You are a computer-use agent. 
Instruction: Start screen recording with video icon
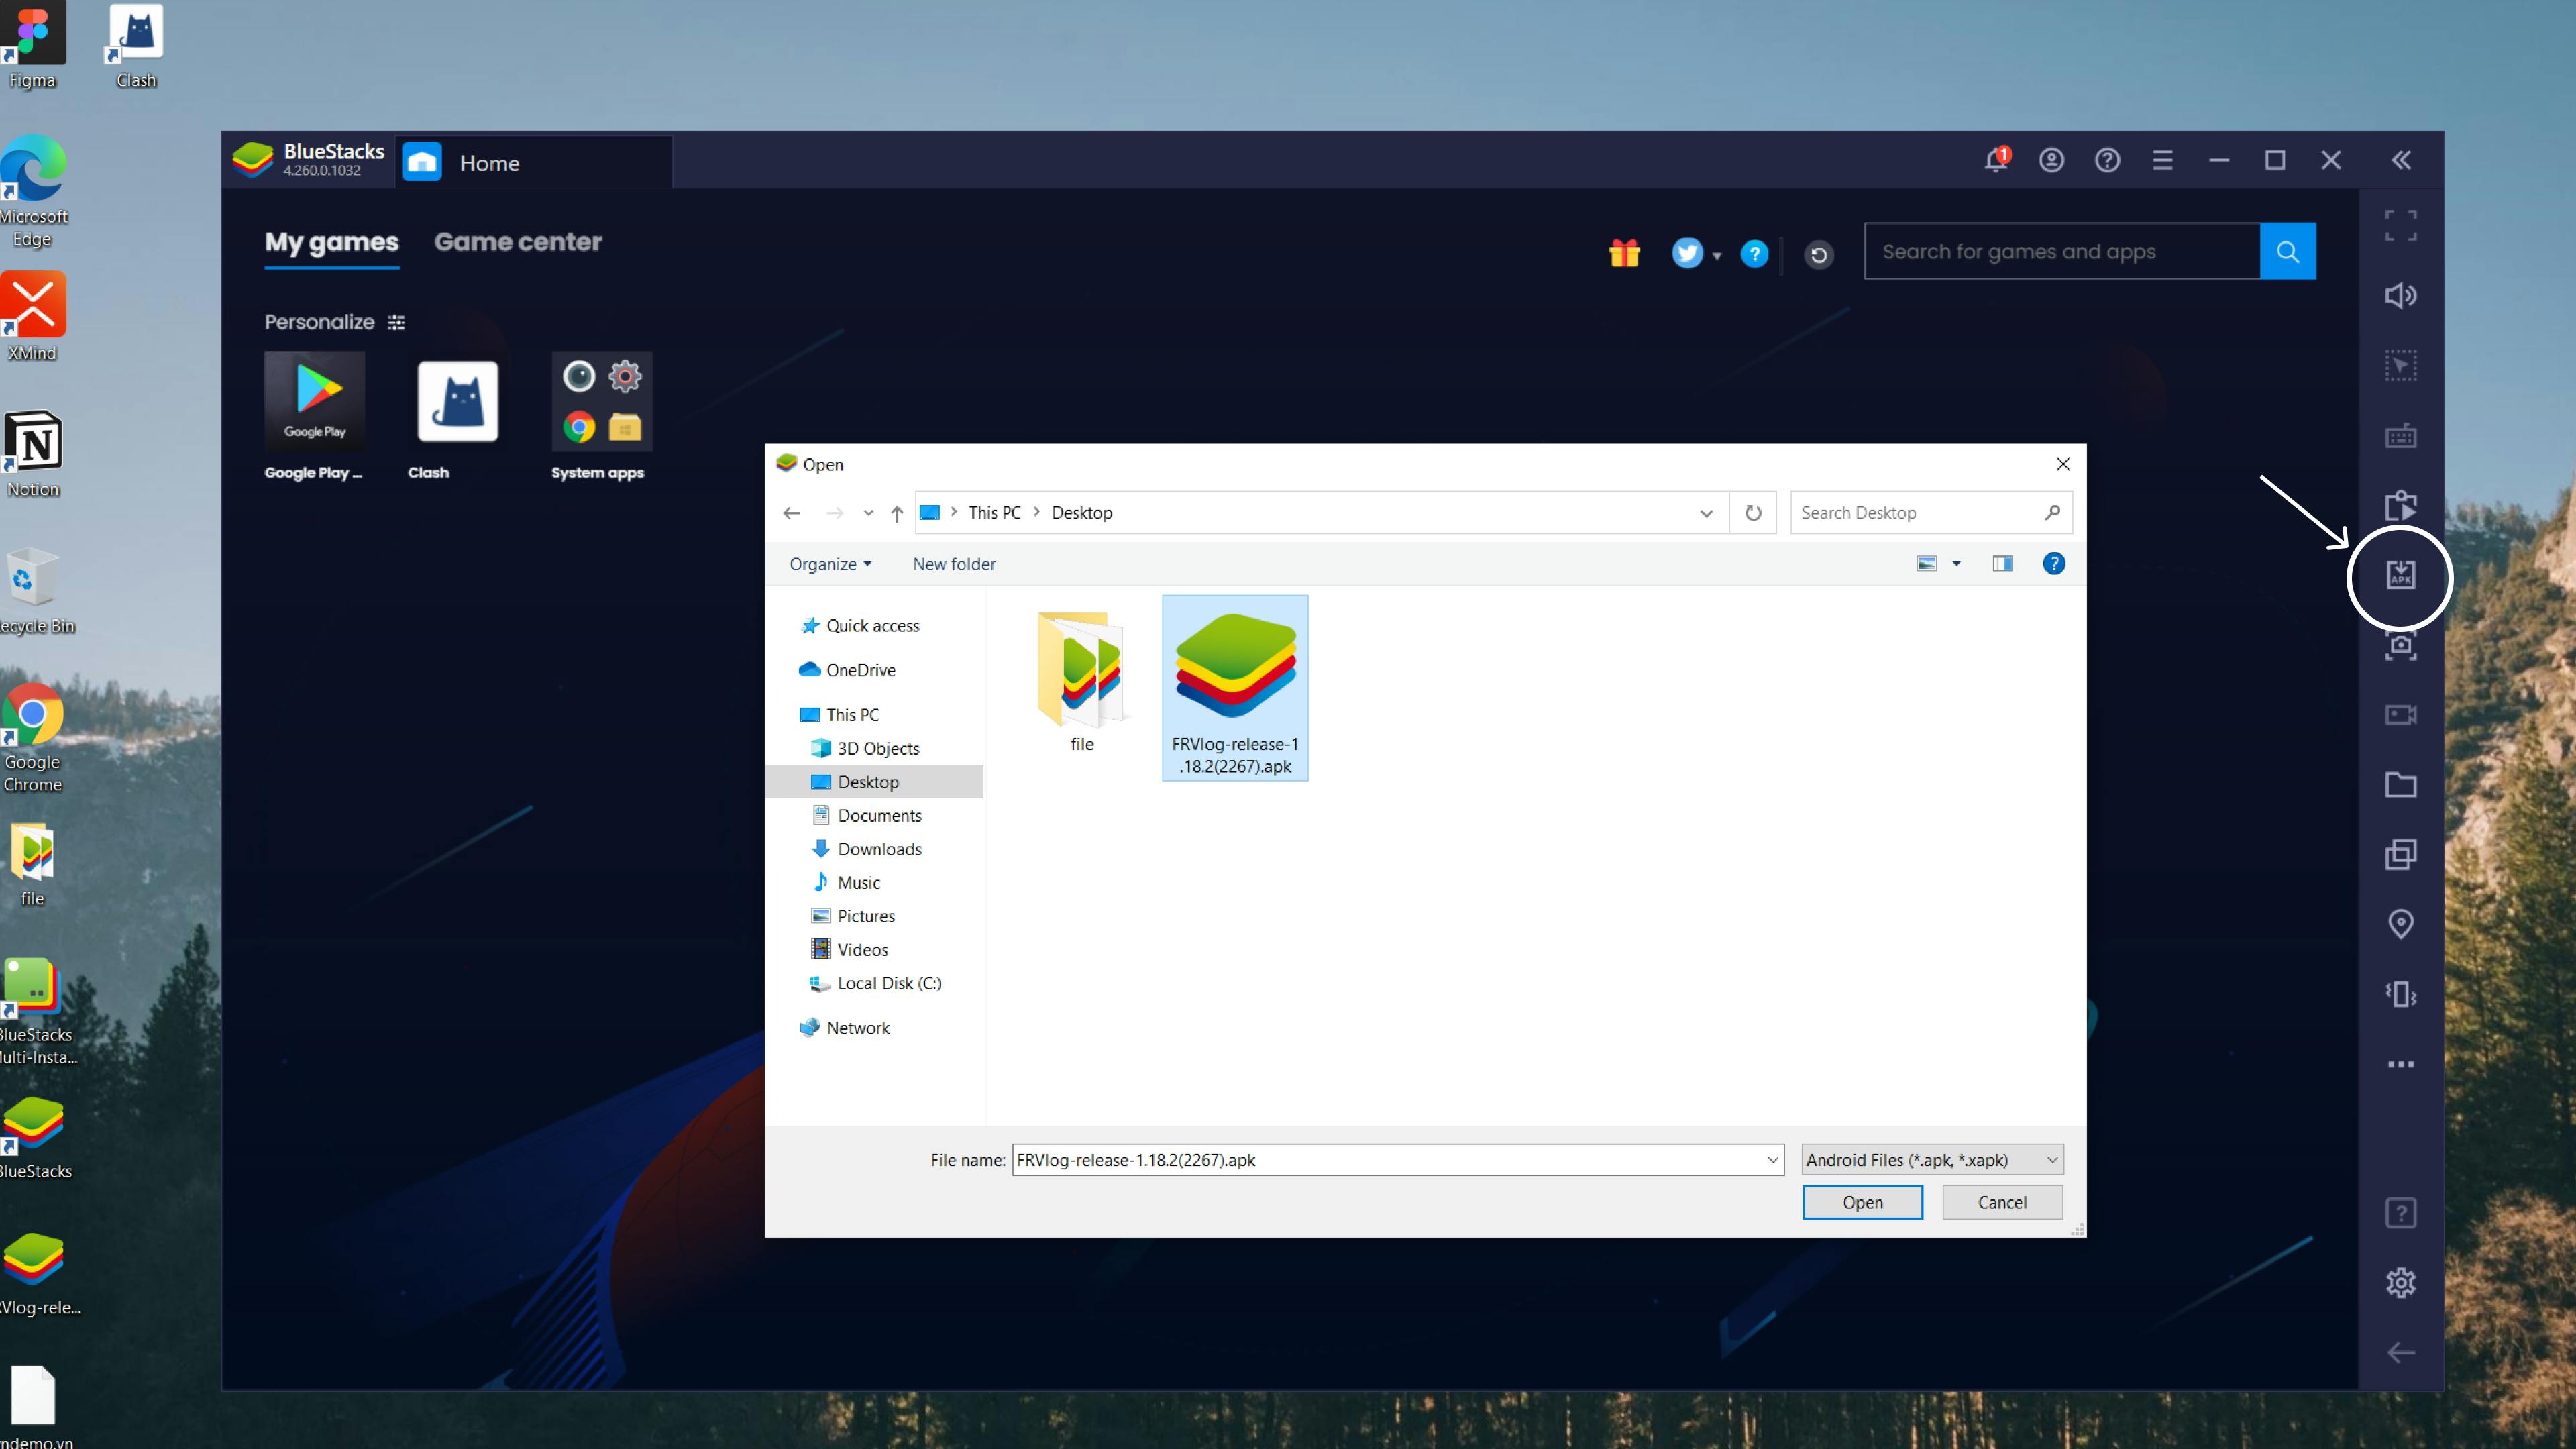[x=2401, y=715]
